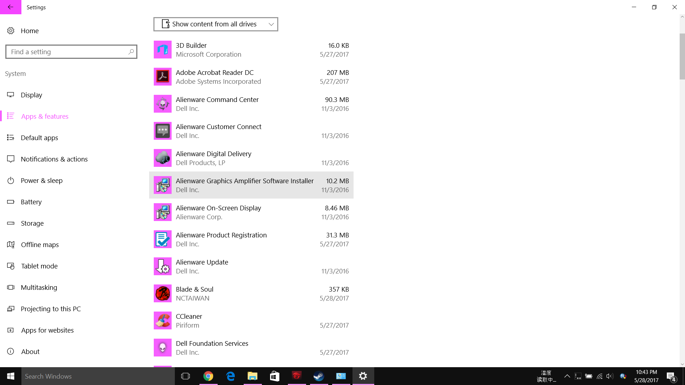This screenshot has width=685, height=385.
Task: Click the Alienware Command Center icon
Action: 163,104
